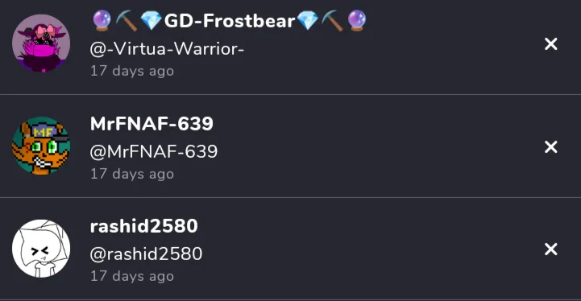The height and width of the screenshot is (301, 581).
Task: Remove MrFNAF-639 using the X icon
Action: (551, 147)
